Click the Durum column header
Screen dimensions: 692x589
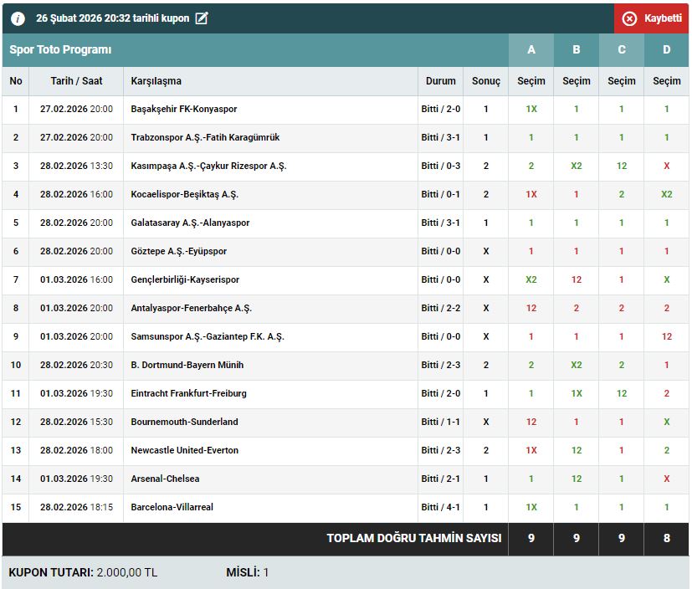pos(441,81)
